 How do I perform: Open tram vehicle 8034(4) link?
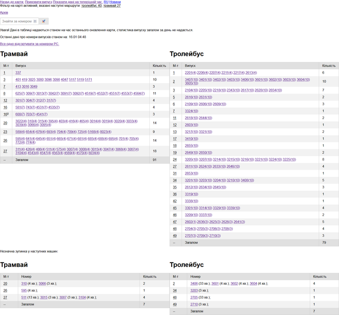pyautogui.click(x=94, y=153)
